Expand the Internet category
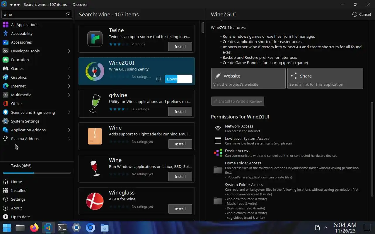 click(x=69, y=86)
